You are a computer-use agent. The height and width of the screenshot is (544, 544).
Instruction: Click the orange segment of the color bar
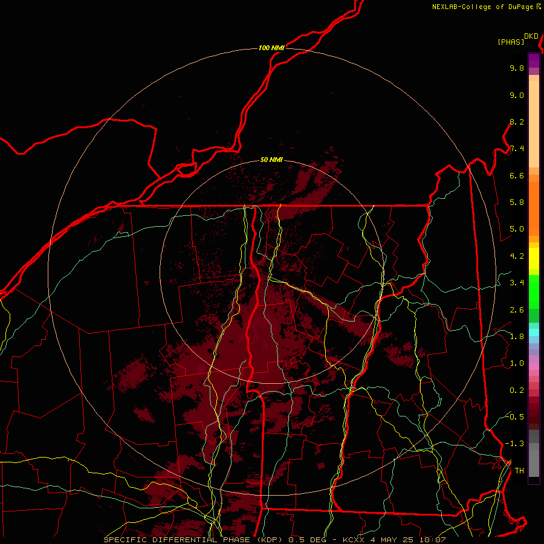coord(534,209)
